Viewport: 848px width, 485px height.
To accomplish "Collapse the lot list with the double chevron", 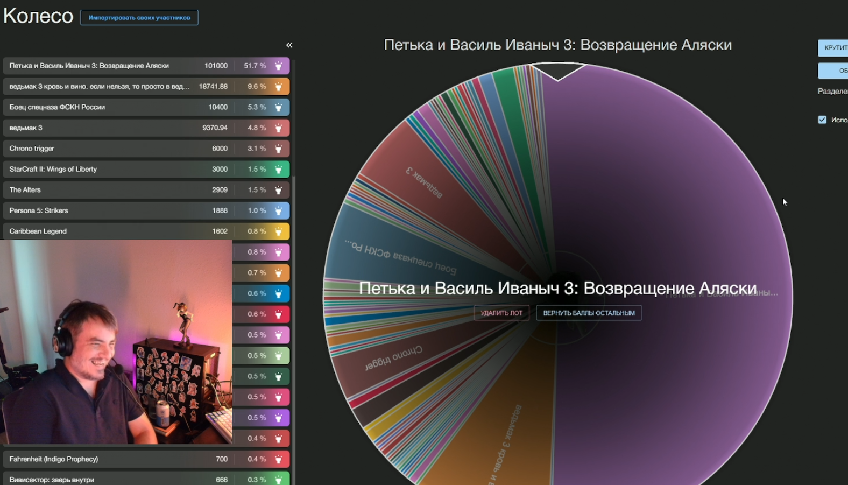I will (289, 45).
